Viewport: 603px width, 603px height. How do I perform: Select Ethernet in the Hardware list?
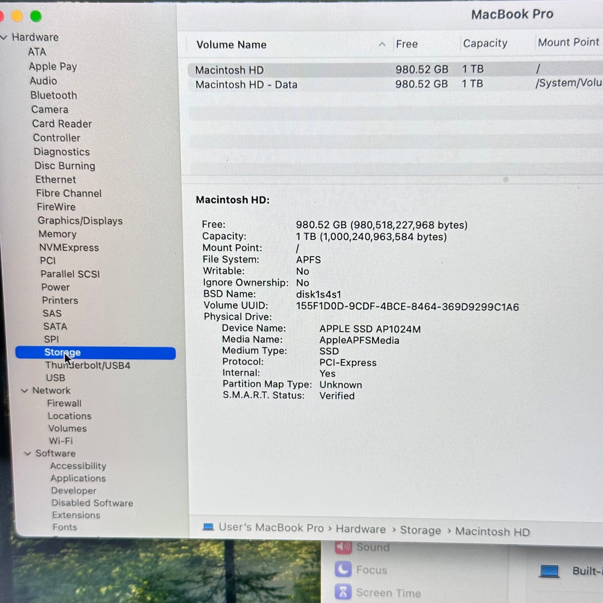56,179
